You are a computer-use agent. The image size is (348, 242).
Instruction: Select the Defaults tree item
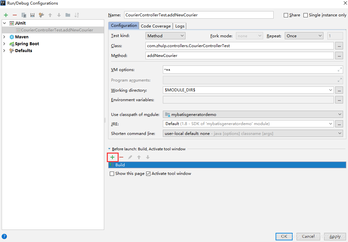click(24, 50)
